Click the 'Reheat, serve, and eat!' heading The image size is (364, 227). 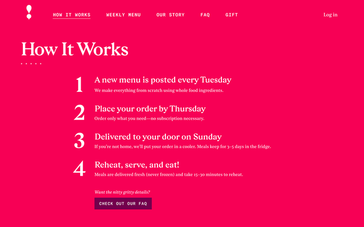click(x=137, y=165)
